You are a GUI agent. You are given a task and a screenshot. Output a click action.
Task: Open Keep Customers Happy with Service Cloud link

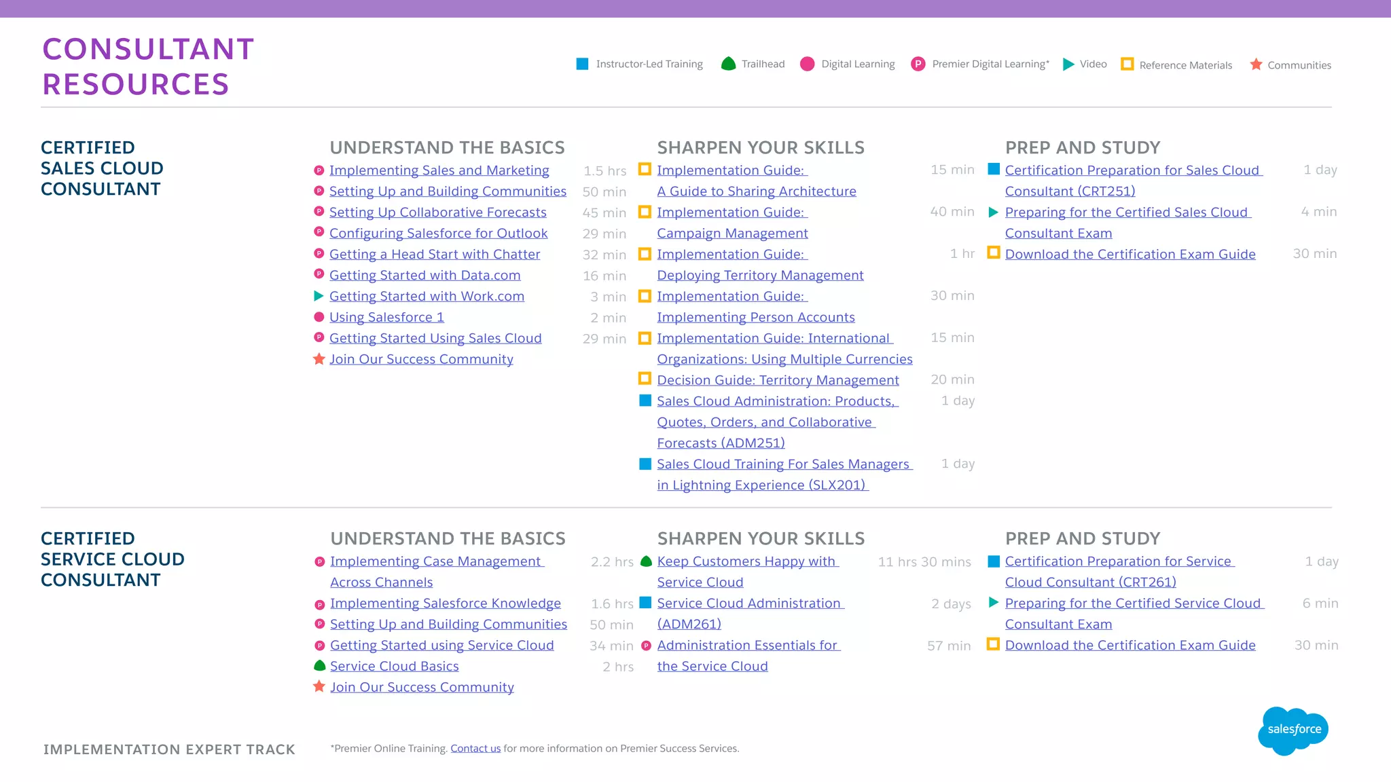(x=748, y=572)
